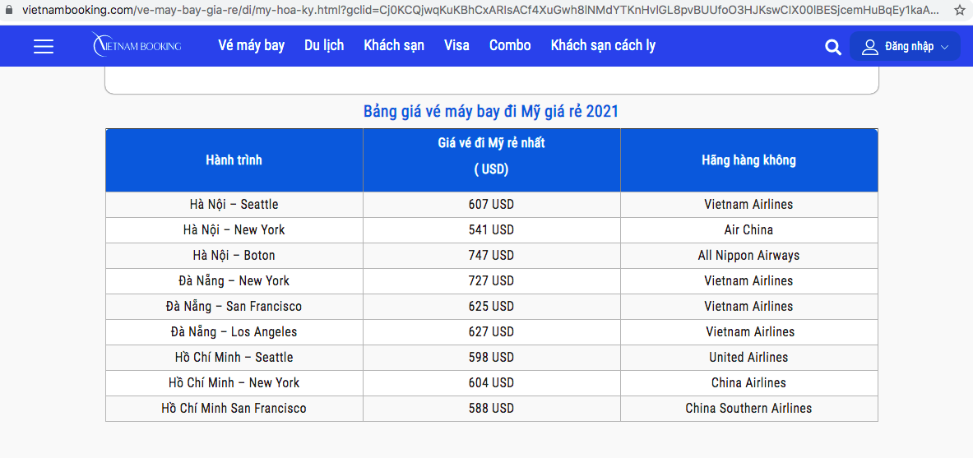The height and width of the screenshot is (458, 973).
Task: Click the Hành trình column header
Action: (234, 160)
